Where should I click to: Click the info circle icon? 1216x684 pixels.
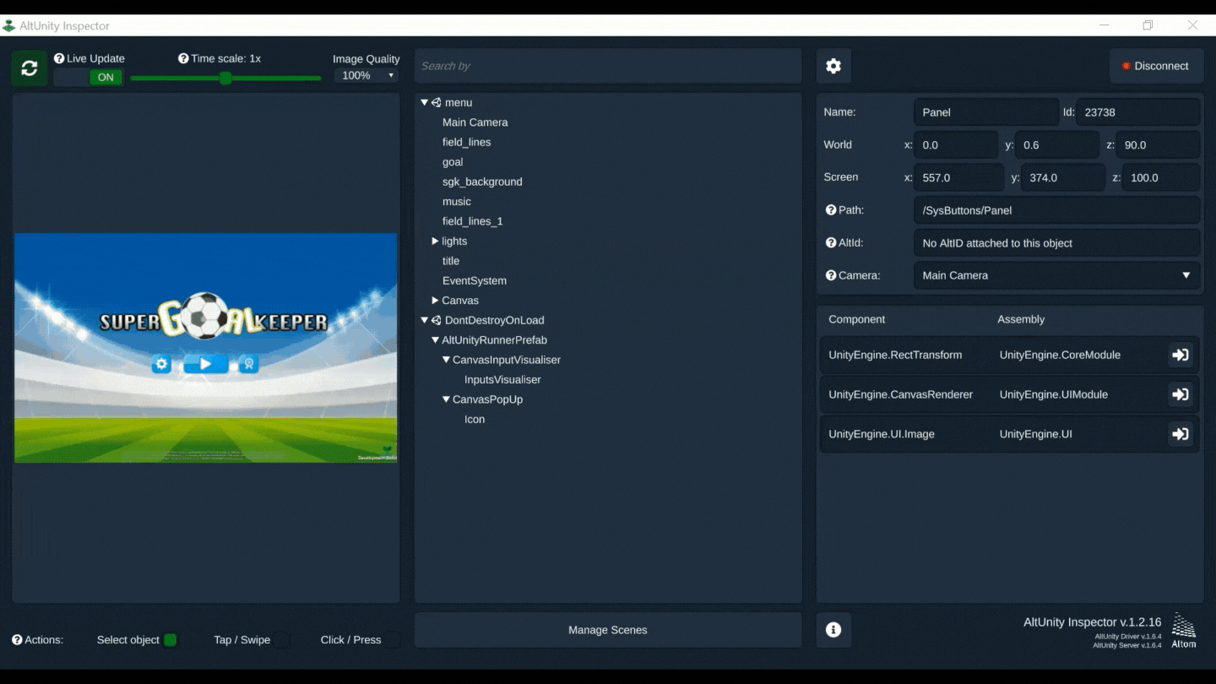[x=833, y=630]
